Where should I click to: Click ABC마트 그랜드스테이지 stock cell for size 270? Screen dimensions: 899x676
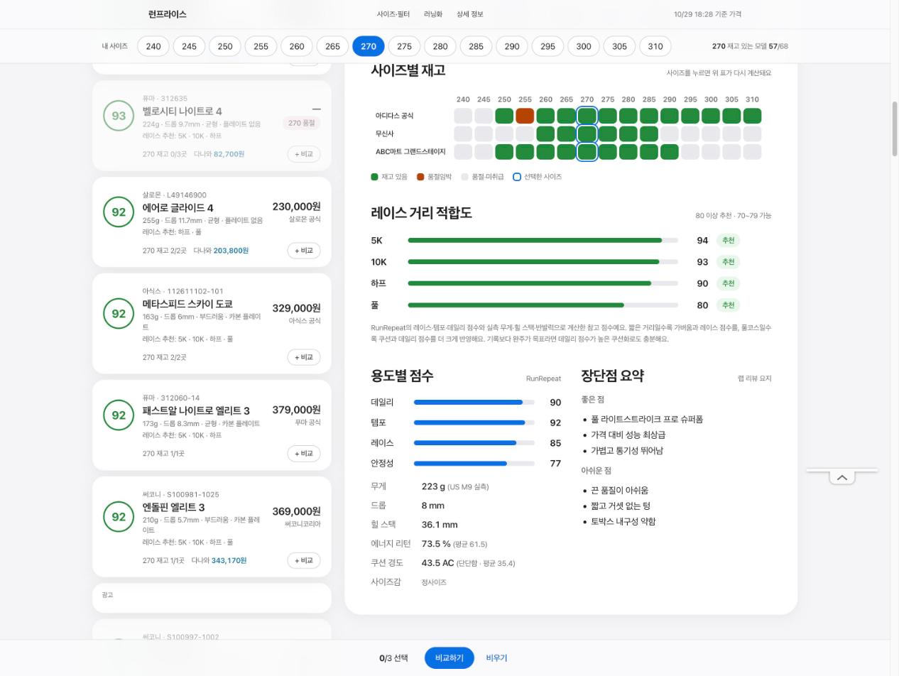pos(587,151)
